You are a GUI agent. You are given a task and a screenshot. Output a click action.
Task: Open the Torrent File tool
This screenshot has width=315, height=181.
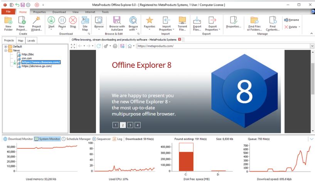pos(182,23)
